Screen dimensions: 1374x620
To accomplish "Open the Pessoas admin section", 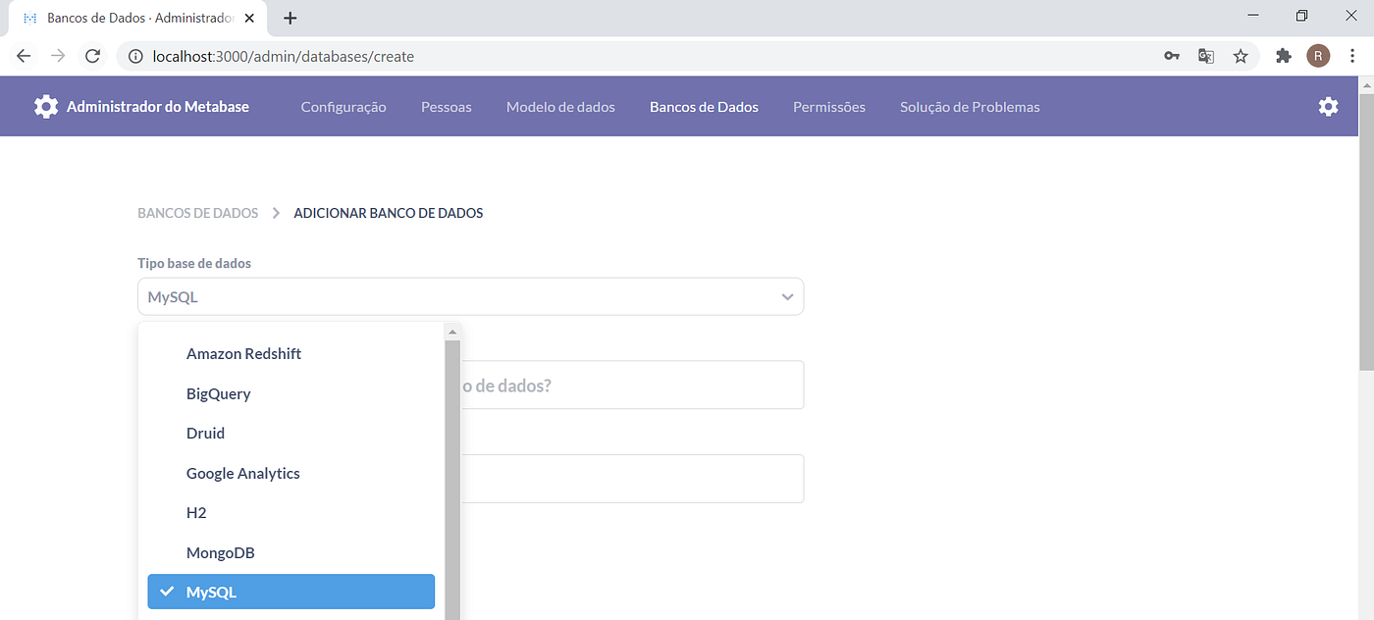I will [446, 106].
